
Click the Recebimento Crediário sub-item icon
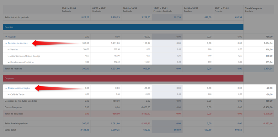tap(9, 62)
